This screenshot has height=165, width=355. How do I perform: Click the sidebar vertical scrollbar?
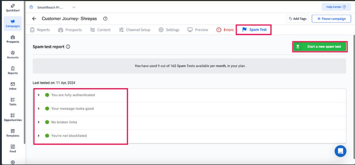(24, 72)
